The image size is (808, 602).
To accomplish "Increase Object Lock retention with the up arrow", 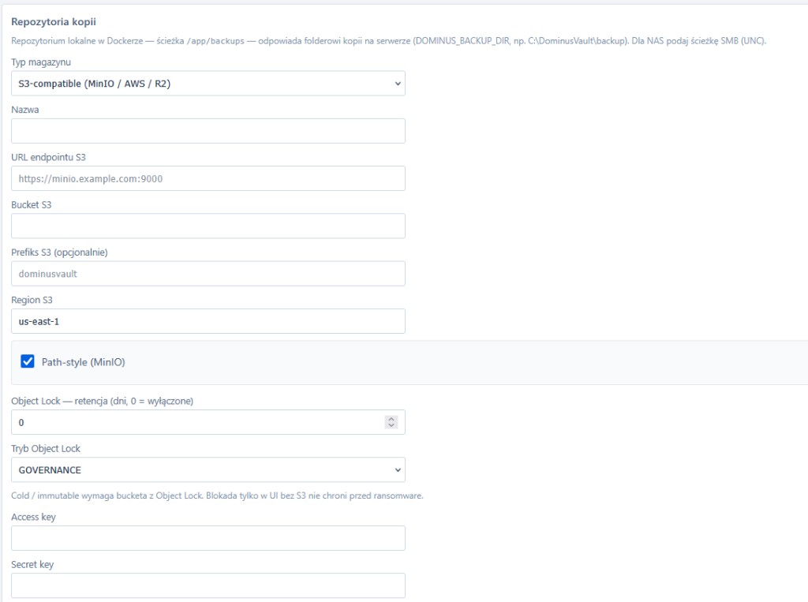I will coord(391,419).
